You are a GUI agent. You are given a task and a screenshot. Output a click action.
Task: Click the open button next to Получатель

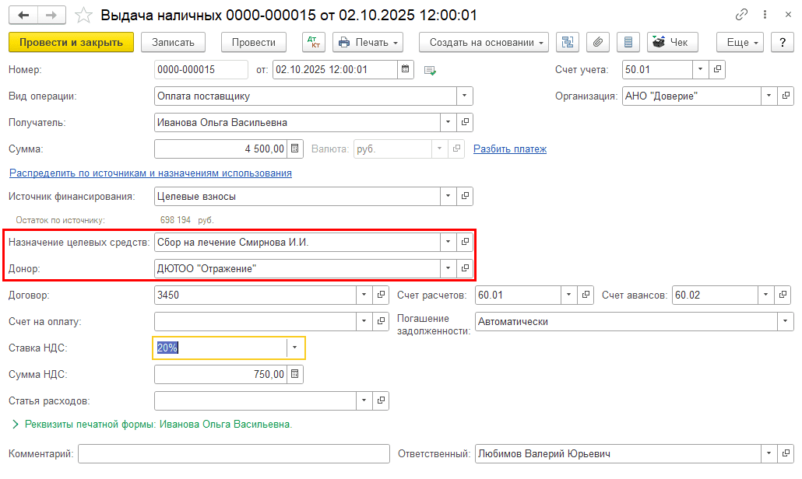[x=465, y=123]
